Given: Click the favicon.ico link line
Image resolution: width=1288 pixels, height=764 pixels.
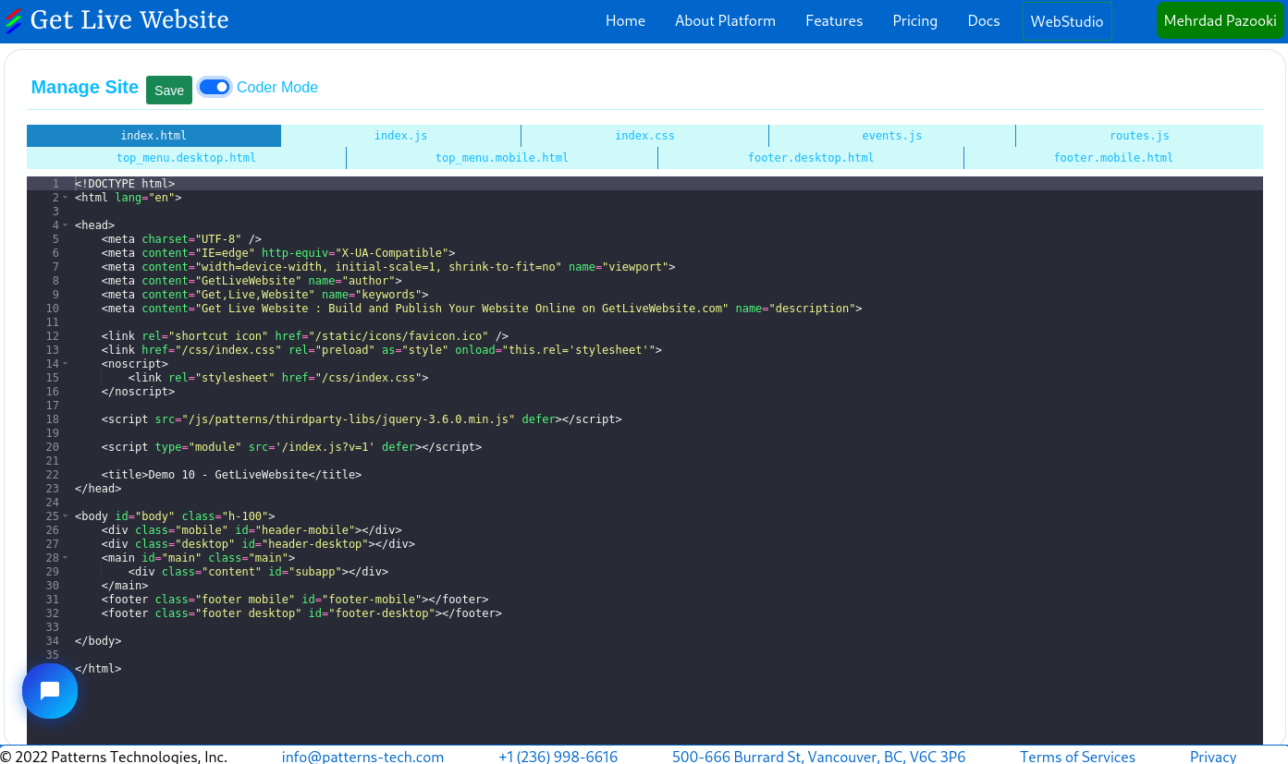Looking at the screenshot, I should (x=305, y=336).
